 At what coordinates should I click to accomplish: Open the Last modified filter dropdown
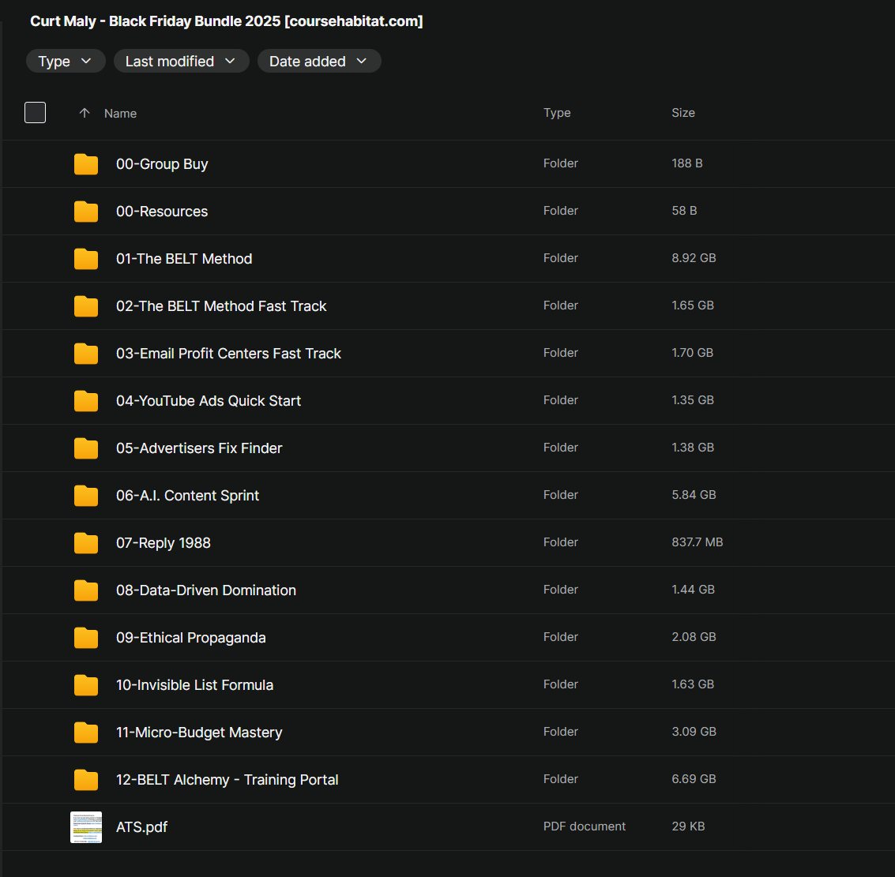[181, 61]
